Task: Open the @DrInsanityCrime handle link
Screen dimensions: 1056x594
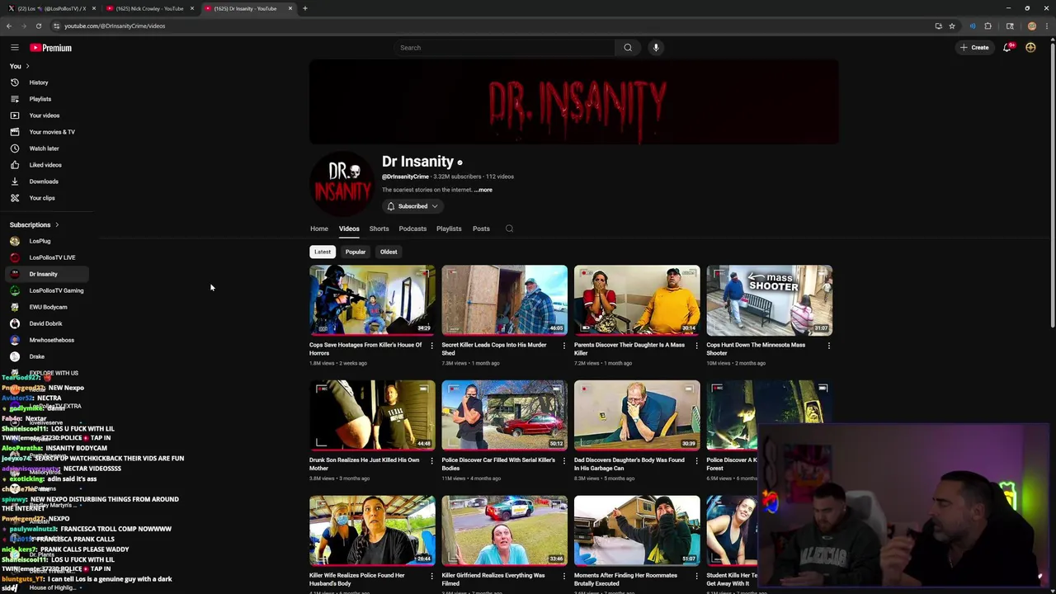Action: (x=405, y=177)
